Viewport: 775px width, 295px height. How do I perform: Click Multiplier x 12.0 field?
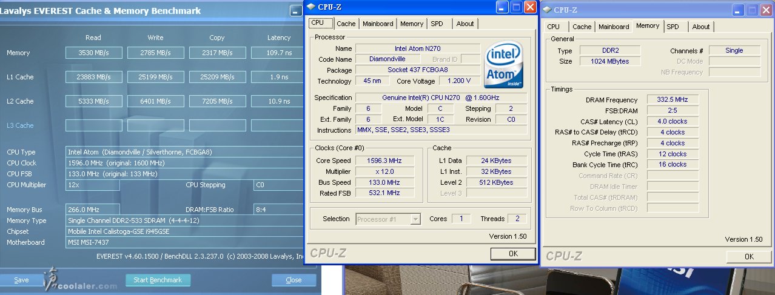pyautogui.click(x=386, y=171)
